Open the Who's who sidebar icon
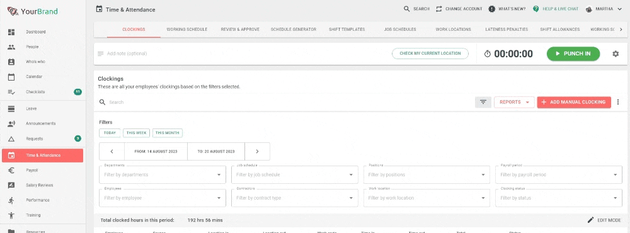Screen dimensions: 630x233 coord(11,62)
